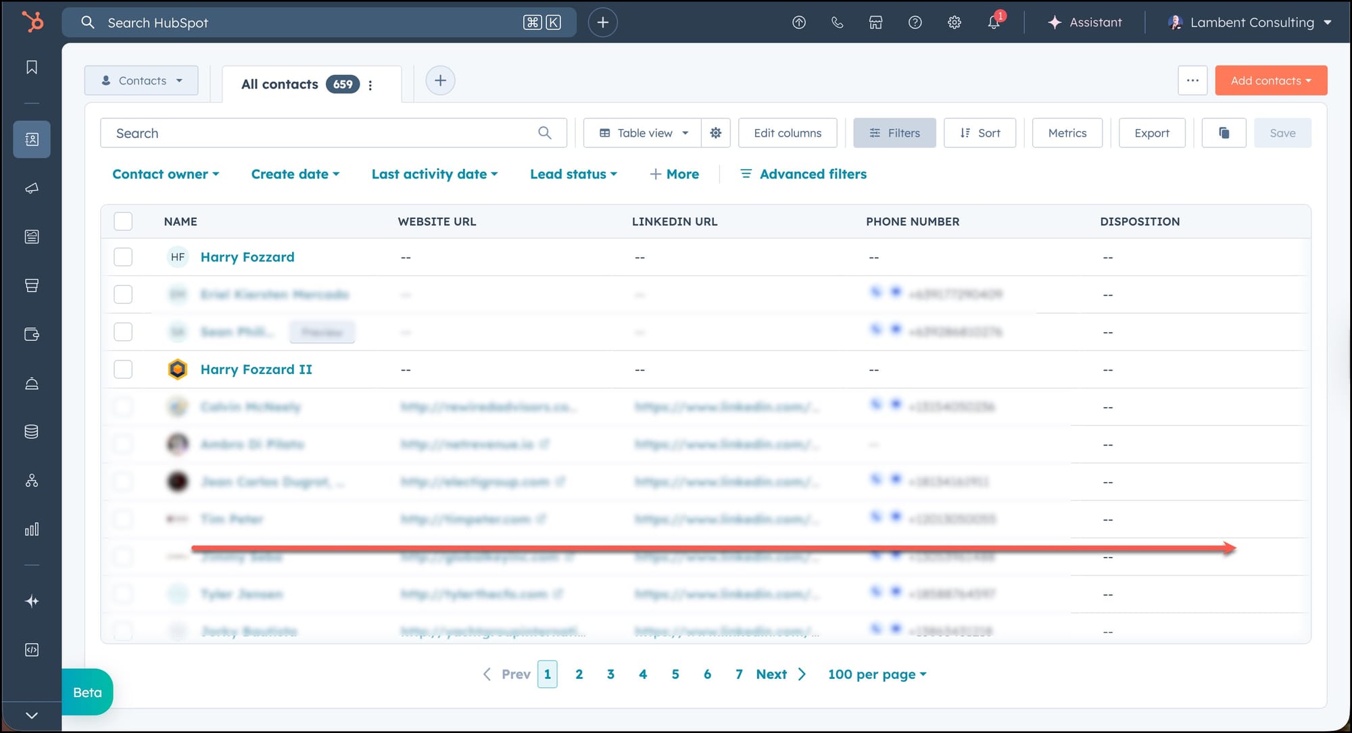Click the calling phone icon in top bar
Image resolution: width=1352 pixels, height=733 pixels.
[837, 22]
